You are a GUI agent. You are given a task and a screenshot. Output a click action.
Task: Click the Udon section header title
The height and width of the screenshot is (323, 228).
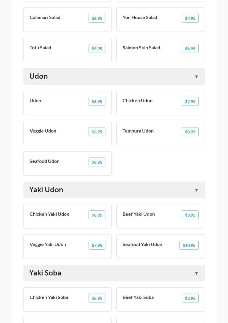click(38, 76)
